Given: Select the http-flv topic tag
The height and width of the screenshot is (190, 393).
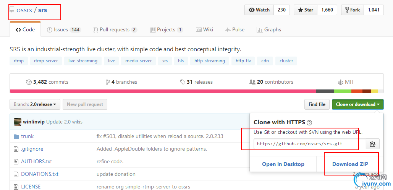Looking at the screenshot, I should 243,61.
